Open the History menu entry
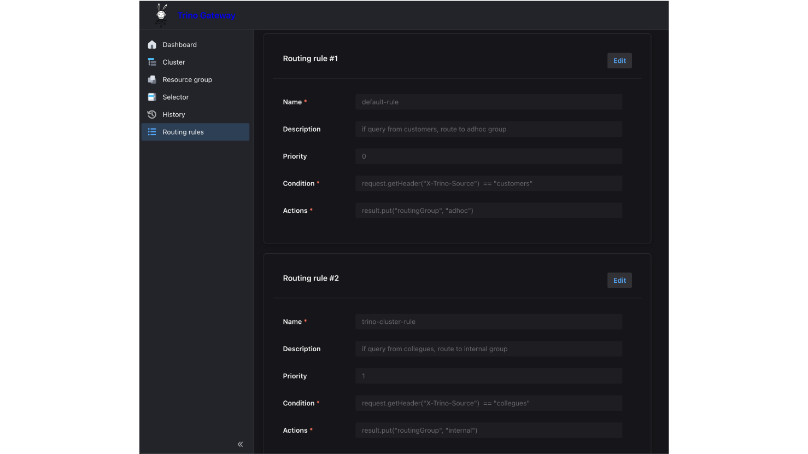Viewport: 808px width, 454px height. pos(174,115)
